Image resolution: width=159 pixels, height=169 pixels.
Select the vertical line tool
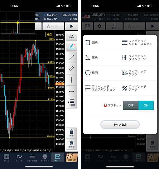point(71,80)
